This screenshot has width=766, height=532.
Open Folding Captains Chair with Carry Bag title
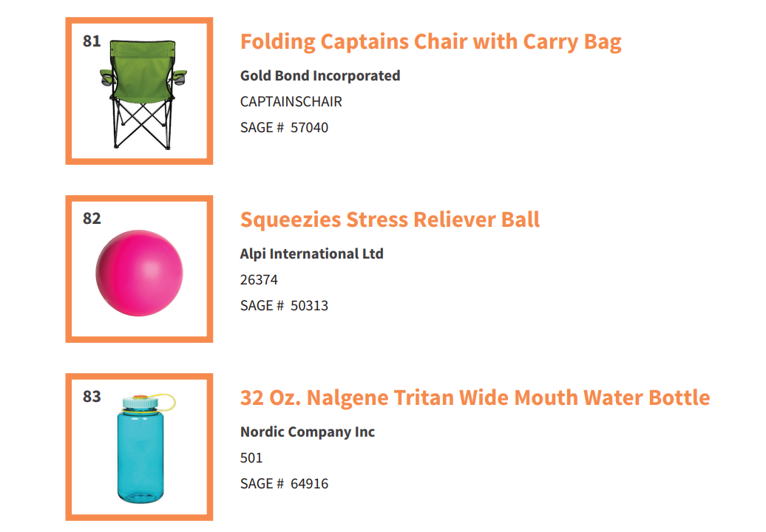coord(430,42)
